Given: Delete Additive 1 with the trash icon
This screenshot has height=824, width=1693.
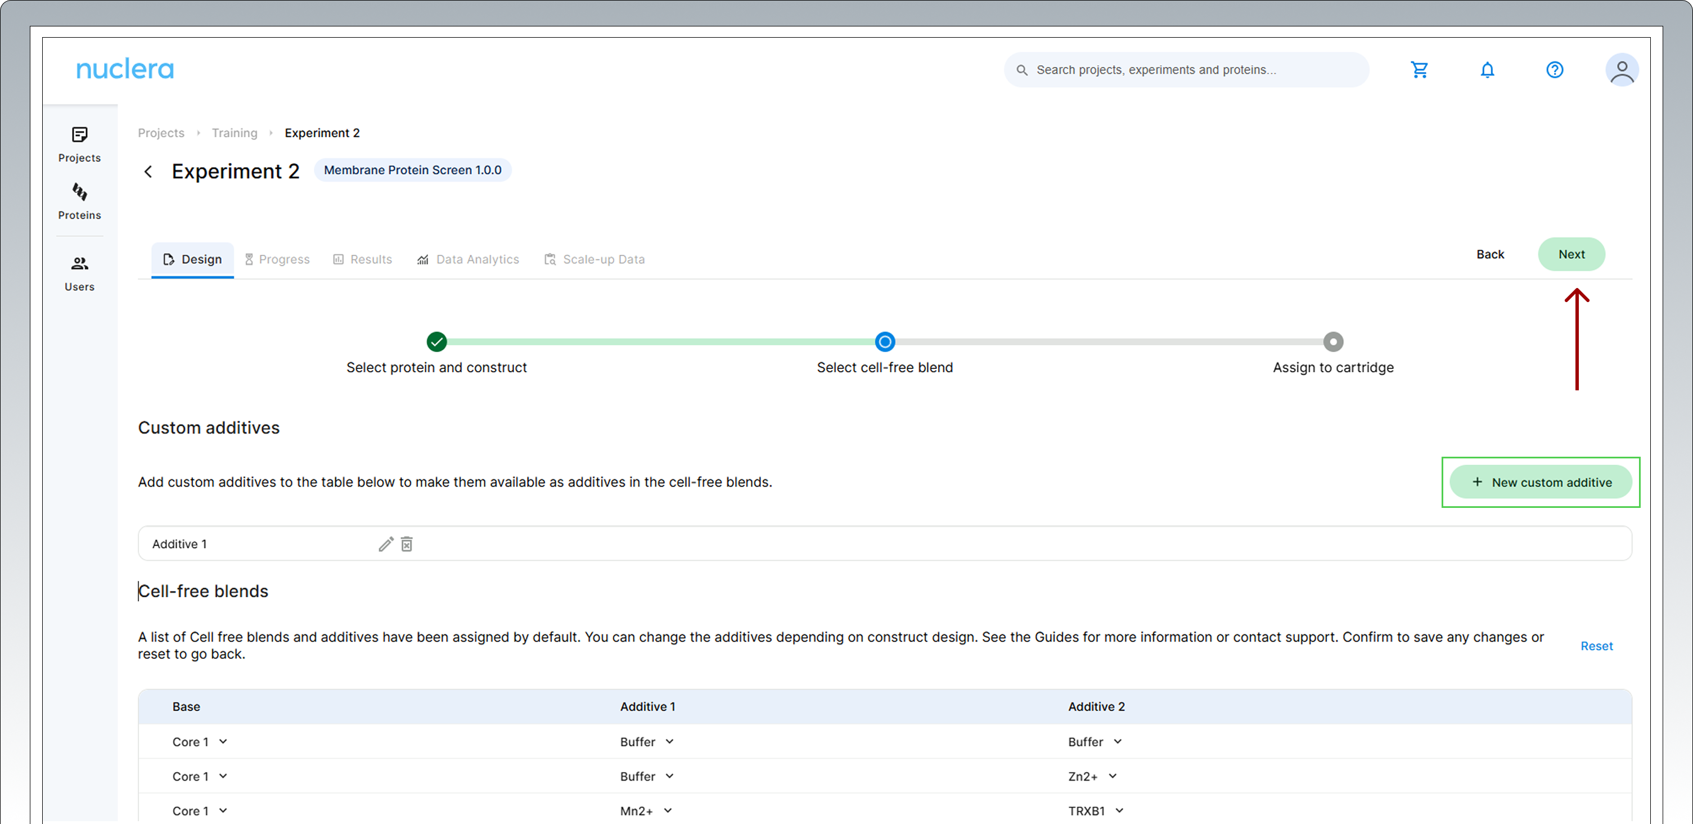Looking at the screenshot, I should (407, 544).
